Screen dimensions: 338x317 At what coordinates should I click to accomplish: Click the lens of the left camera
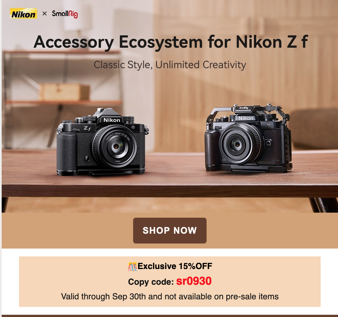click(115, 146)
